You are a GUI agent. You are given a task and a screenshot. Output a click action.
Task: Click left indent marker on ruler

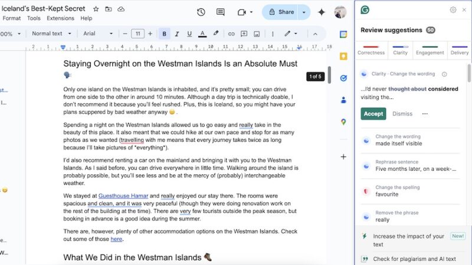[x=63, y=48]
